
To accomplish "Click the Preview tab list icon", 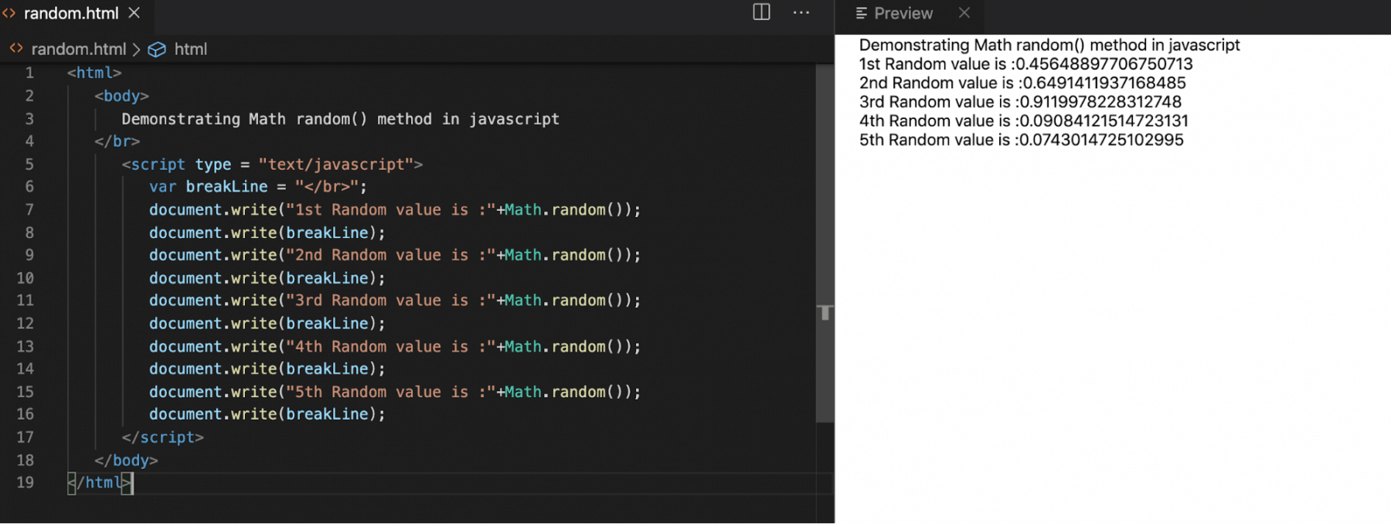I will [861, 13].
